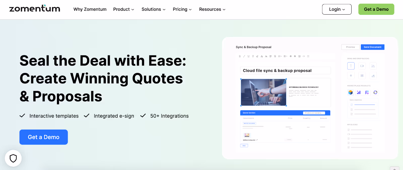Select the Image block icon
Screen dimensions: 403x170
click(x=373, y=66)
